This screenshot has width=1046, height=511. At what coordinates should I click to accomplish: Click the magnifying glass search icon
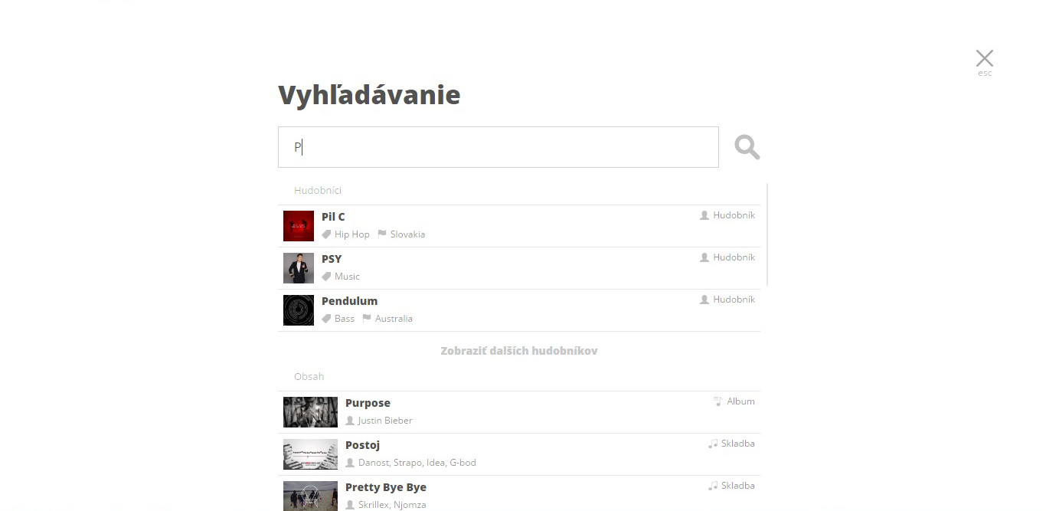(x=747, y=147)
